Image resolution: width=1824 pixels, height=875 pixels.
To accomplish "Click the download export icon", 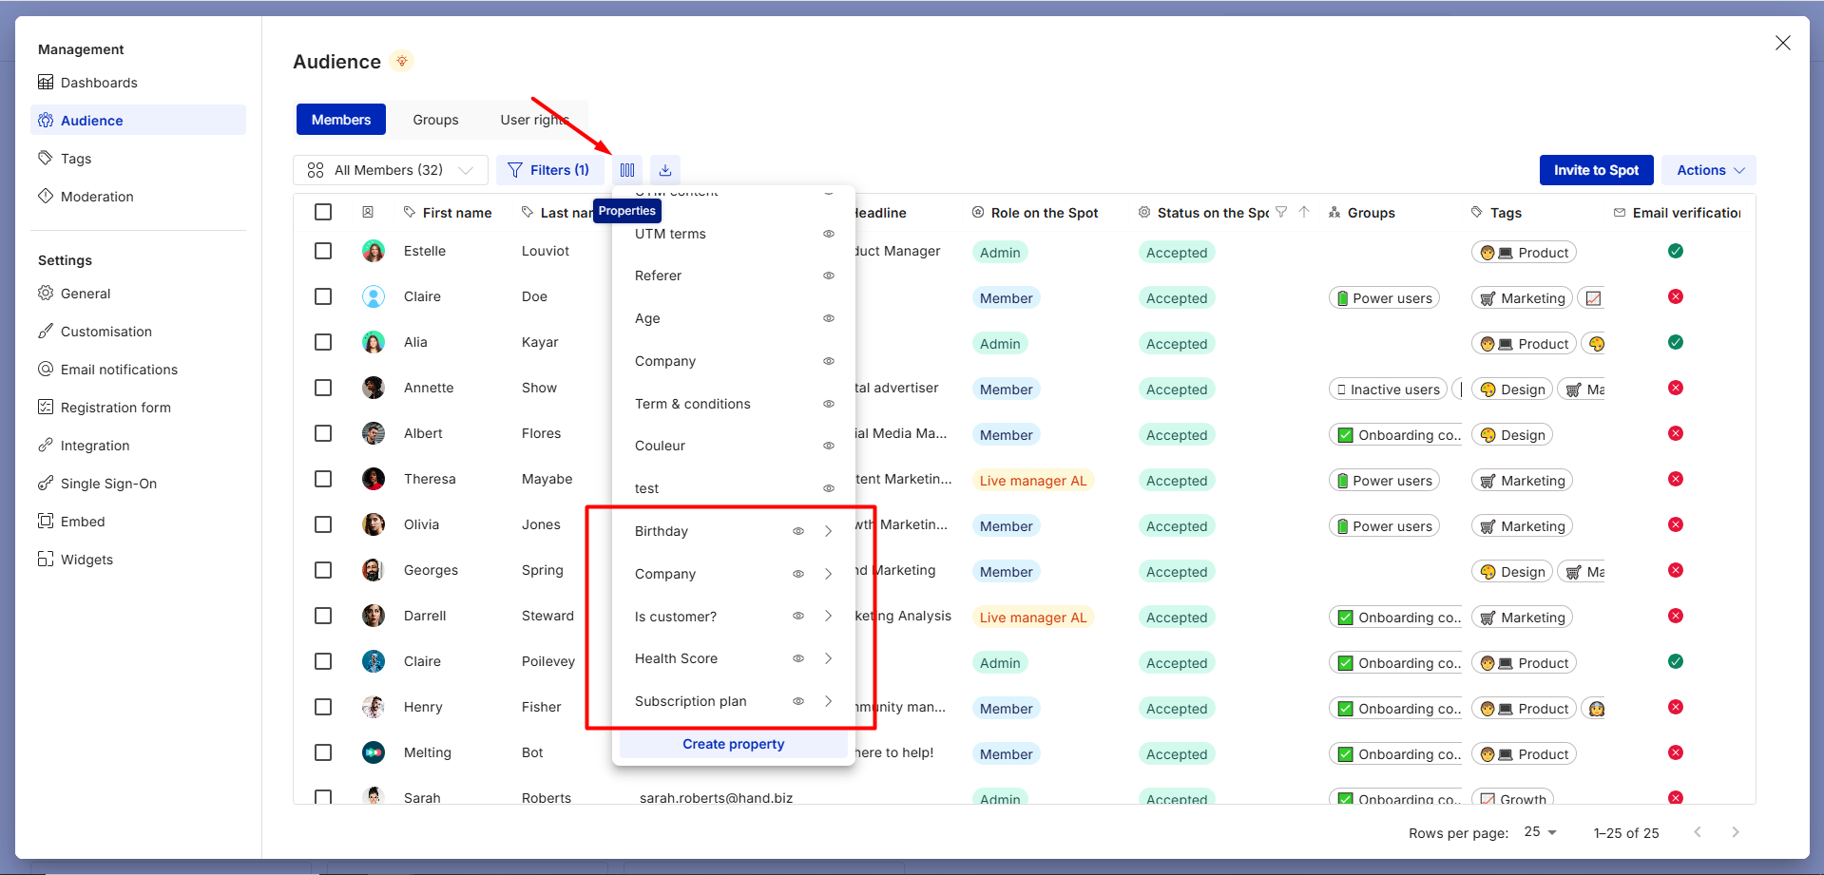I will (x=665, y=170).
